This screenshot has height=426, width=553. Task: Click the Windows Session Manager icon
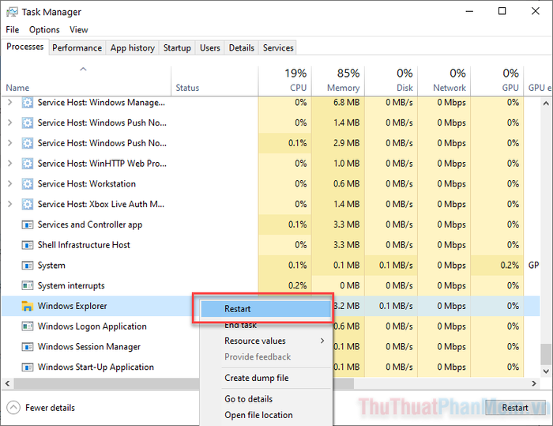(28, 347)
